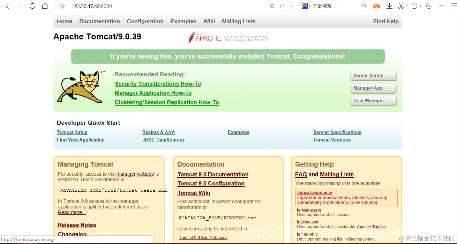Switch to IE compatibility mode icon
Viewport: 457px width, 244px height.
(272, 6)
